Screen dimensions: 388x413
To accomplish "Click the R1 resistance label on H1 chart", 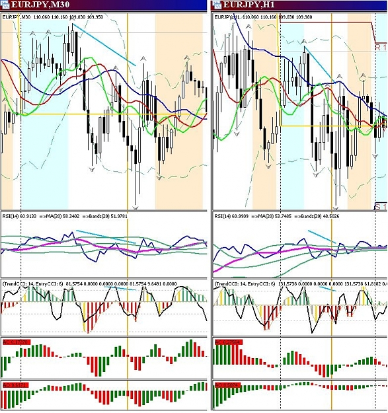I will point(381,48).
